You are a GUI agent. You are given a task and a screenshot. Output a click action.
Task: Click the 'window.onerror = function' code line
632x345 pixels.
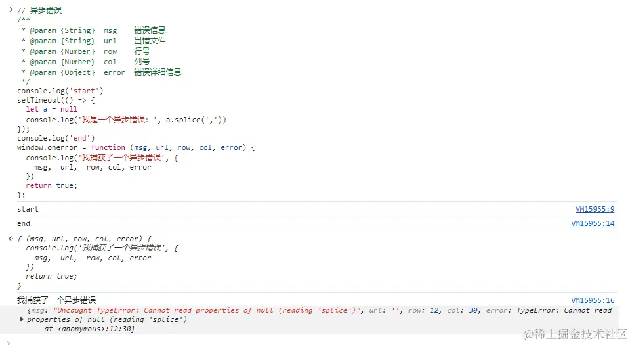coord(136,147)
